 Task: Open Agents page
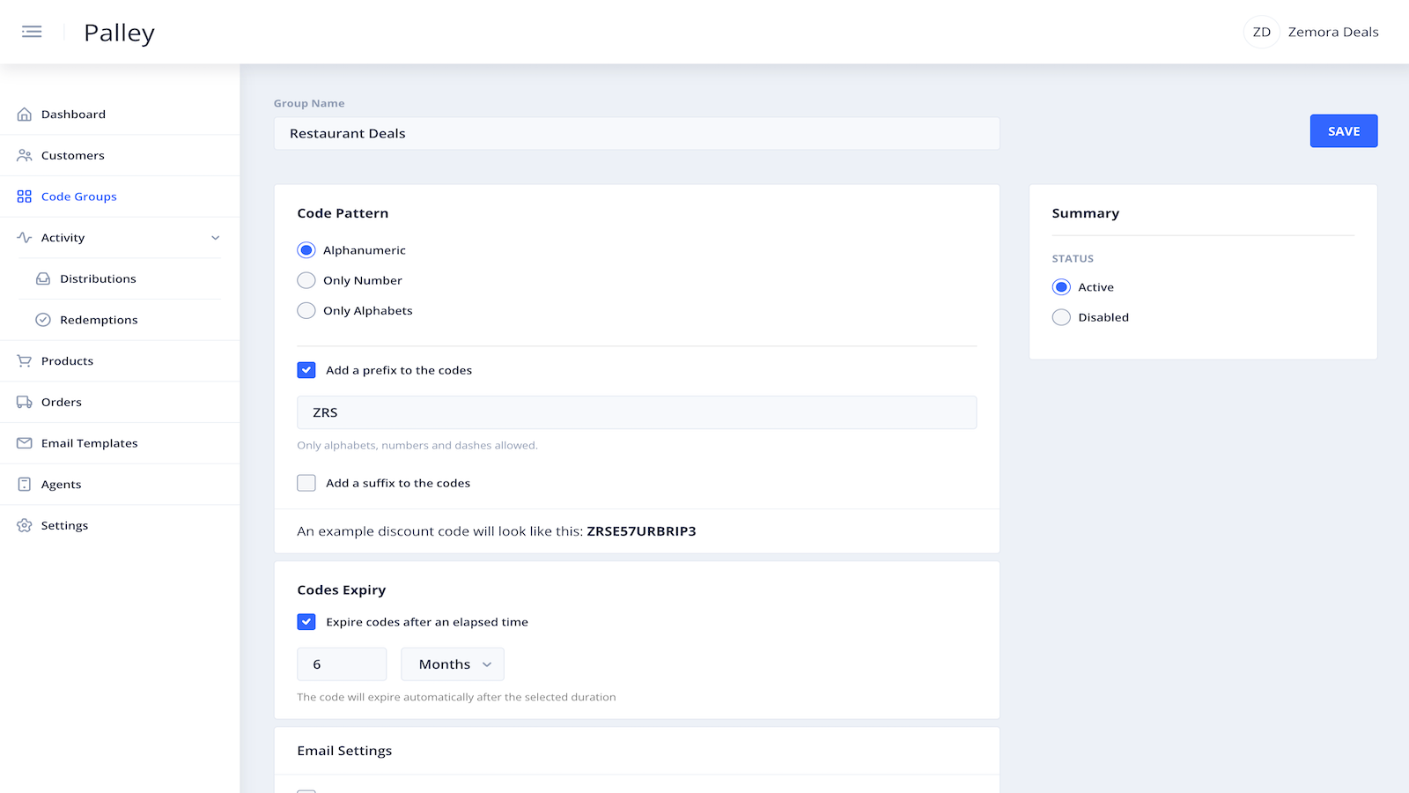point(62,485)
